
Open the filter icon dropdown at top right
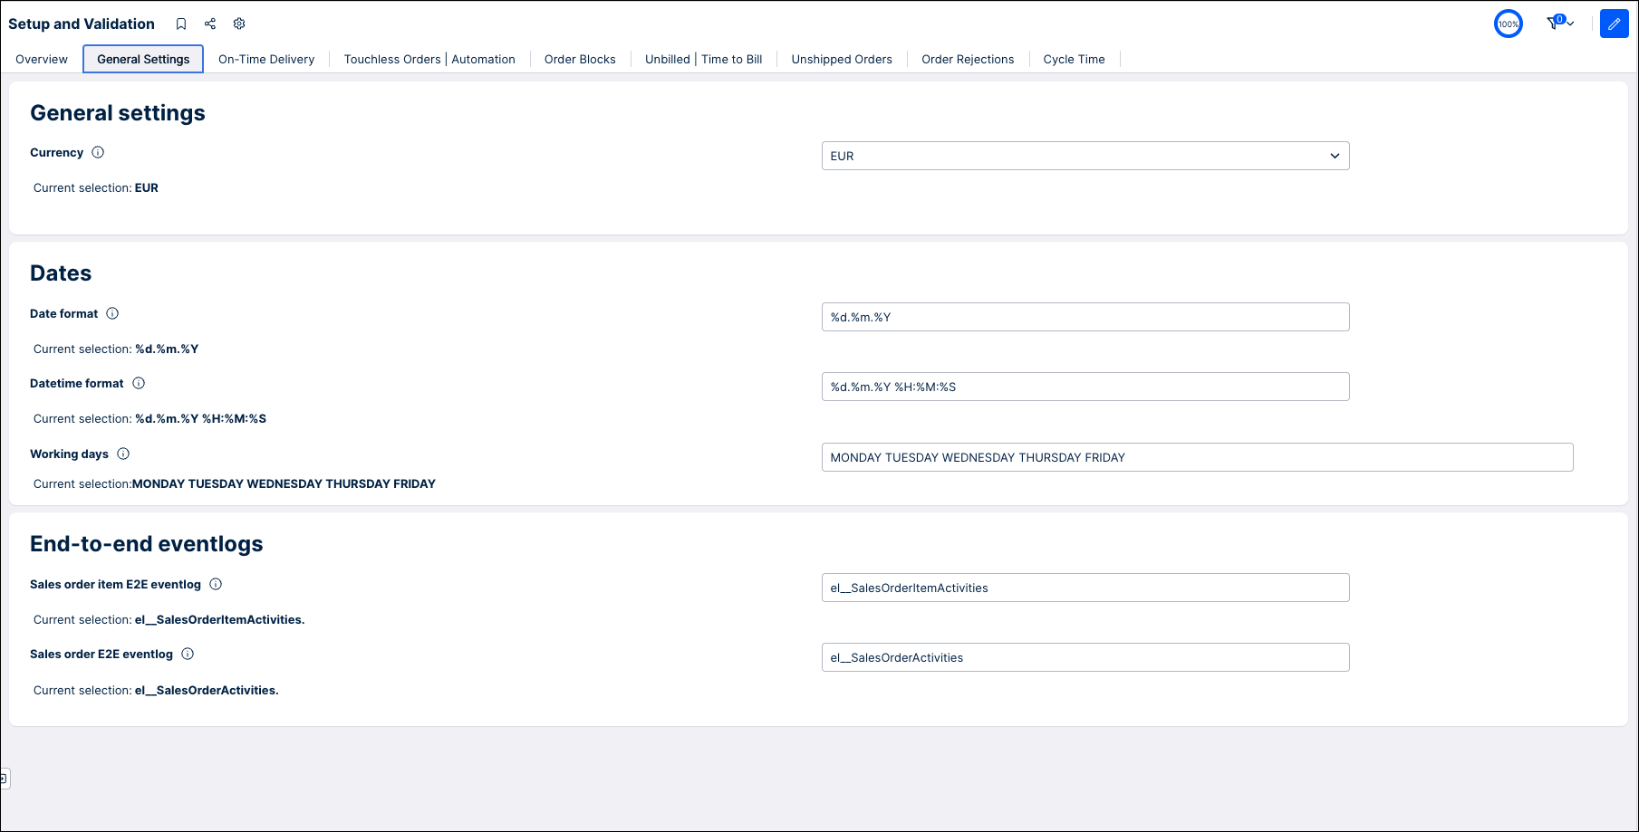coord(1560,23)
